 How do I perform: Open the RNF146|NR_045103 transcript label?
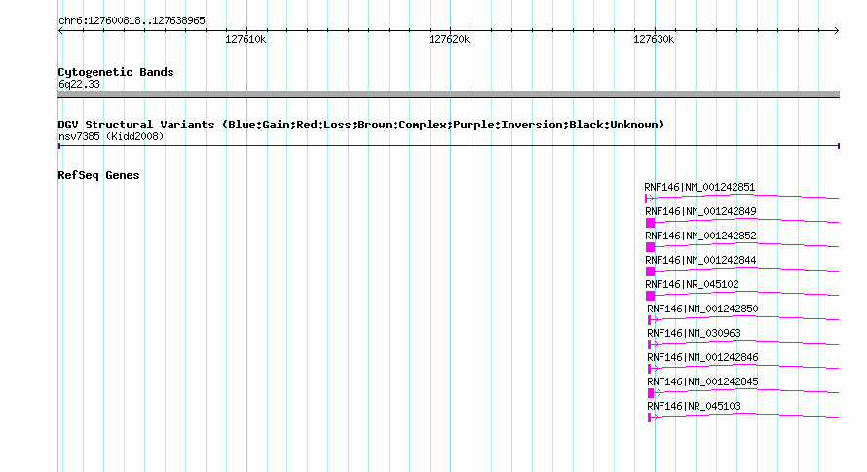[x=694, y=406]
